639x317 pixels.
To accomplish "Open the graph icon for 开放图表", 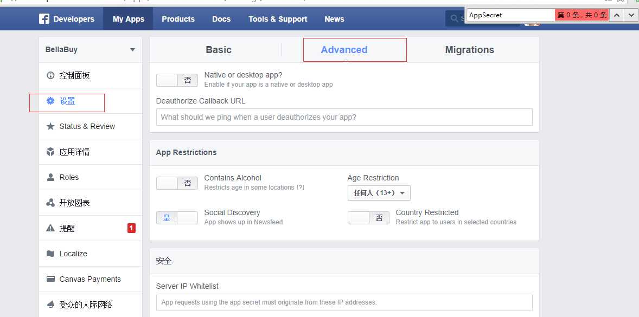I will point(50,203).
